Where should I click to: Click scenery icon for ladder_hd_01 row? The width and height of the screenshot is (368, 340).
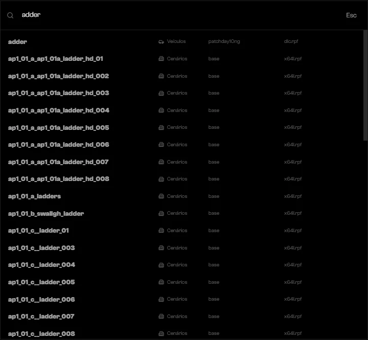tap(161, 59)
